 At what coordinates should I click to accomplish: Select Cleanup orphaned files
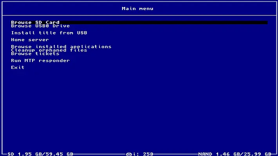[49, 50]
